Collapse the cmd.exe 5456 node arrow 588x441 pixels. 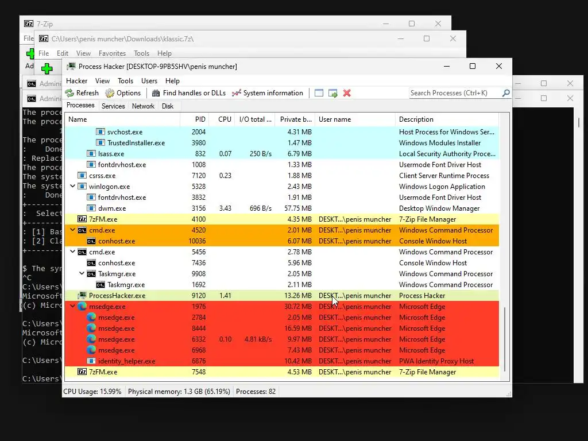click(x=72, y=252)
